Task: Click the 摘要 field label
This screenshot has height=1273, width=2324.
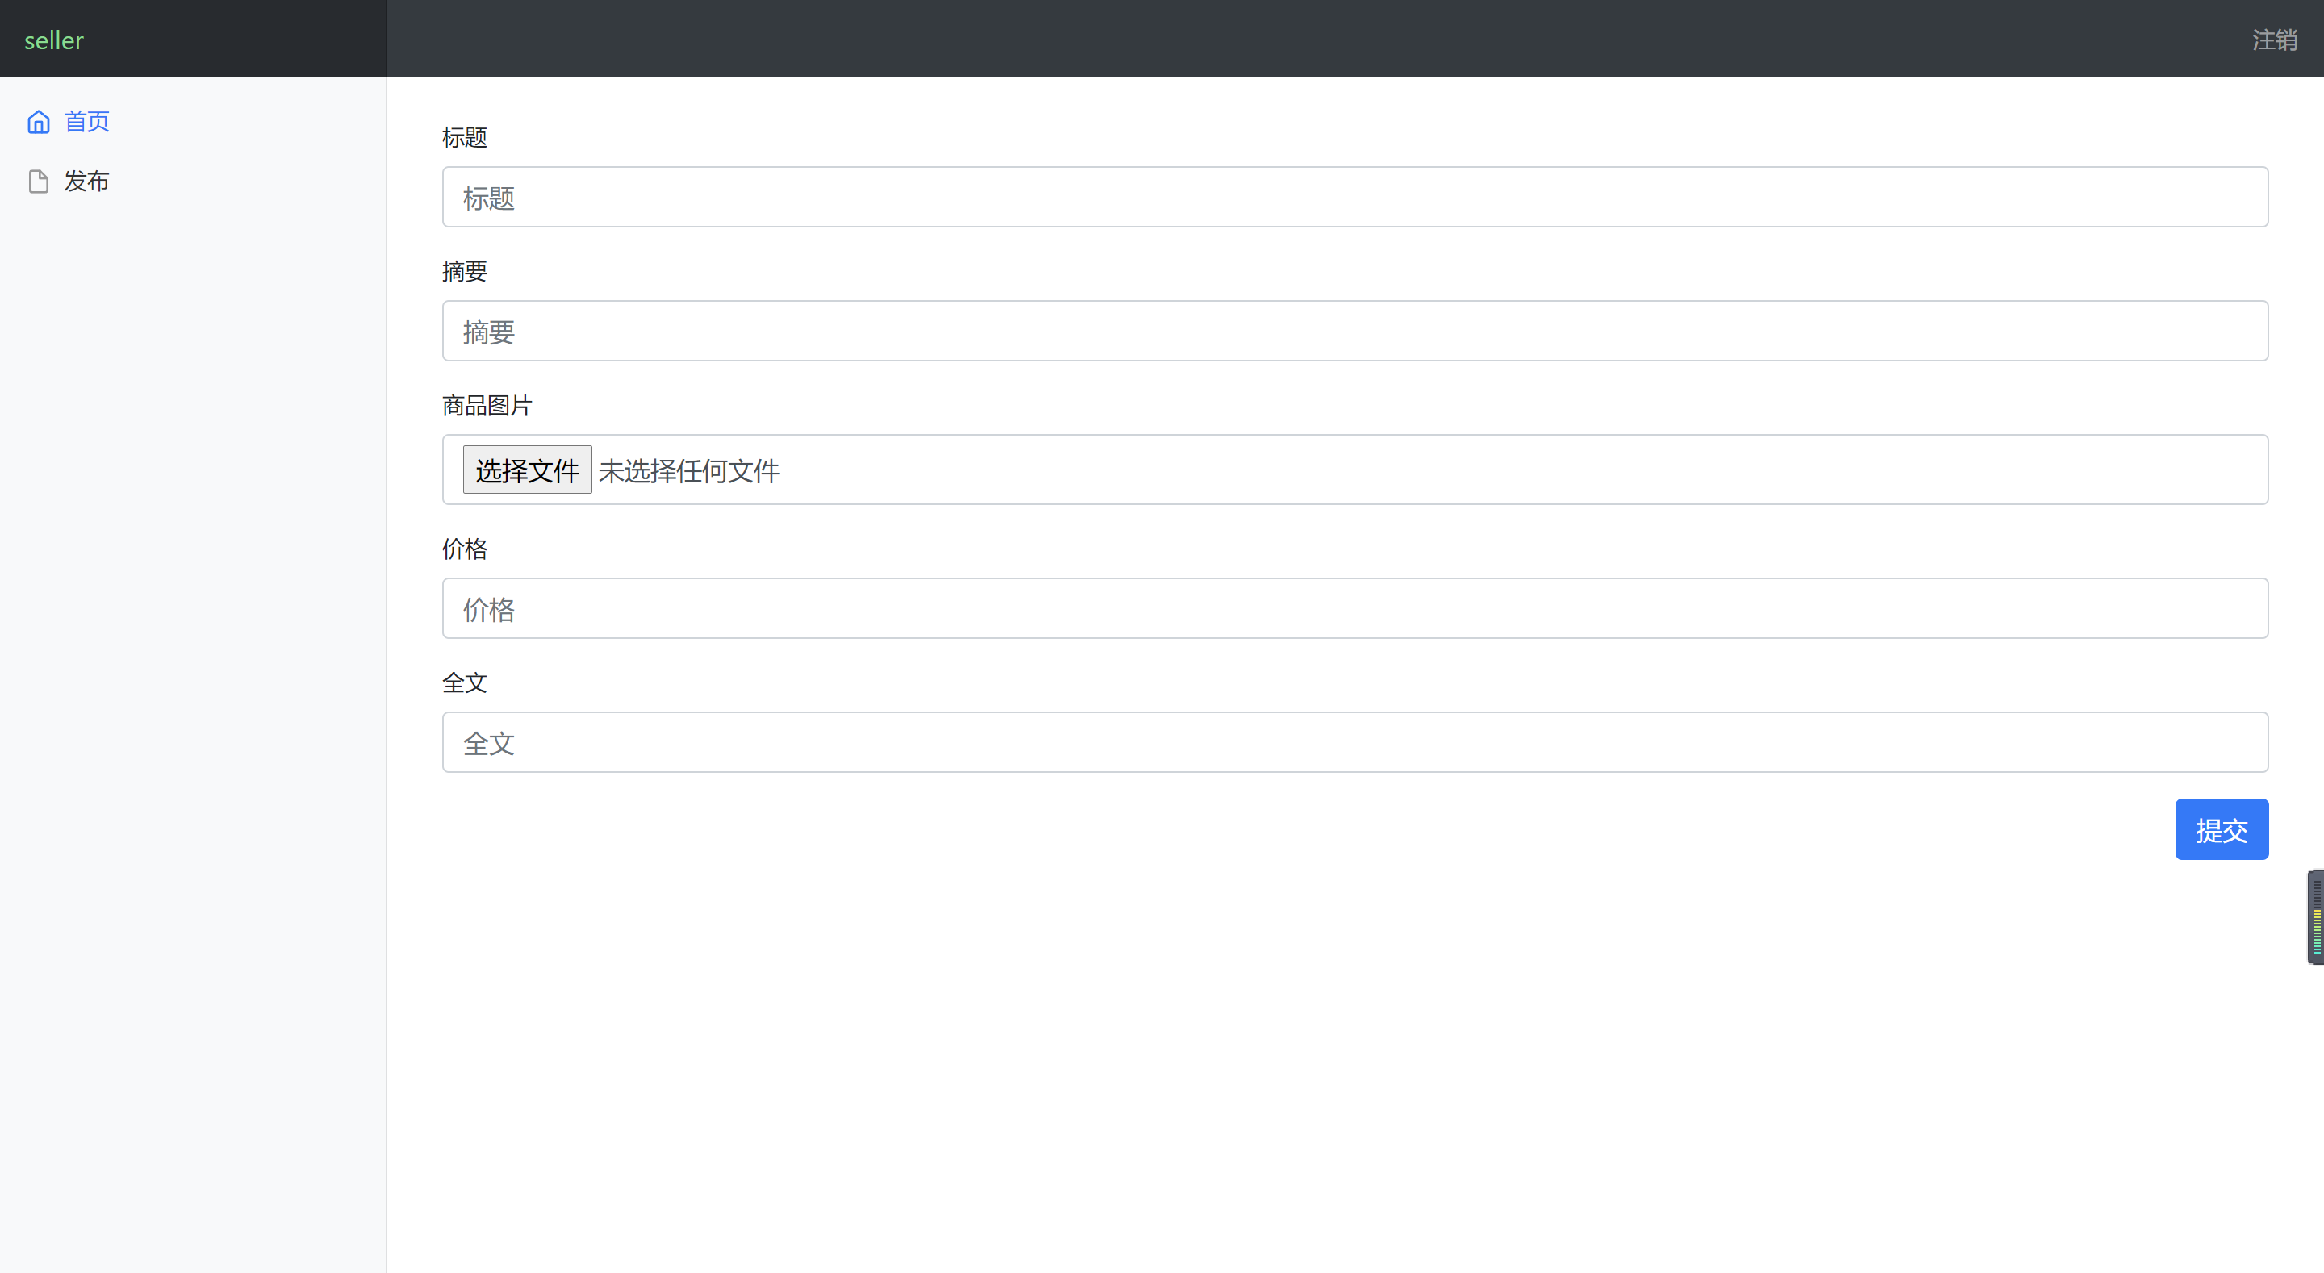Action: (x=464, y=271)
